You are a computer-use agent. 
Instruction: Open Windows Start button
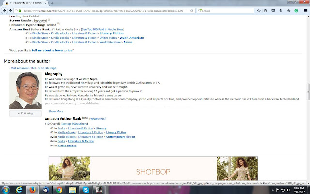(x=6, y=190)
